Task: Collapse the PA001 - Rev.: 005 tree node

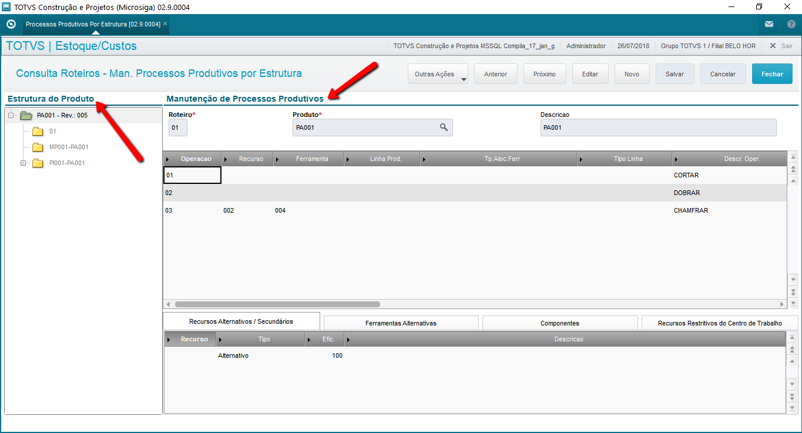Action: point(11,115)
